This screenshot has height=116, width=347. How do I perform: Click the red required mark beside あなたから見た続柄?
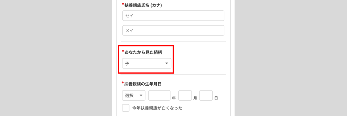pyautogui.click(x=123, y=51)
